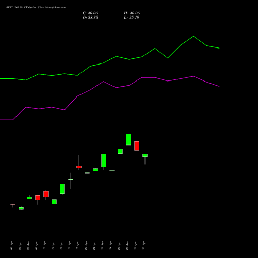Click the 24 Apr flat candlestick

[112, 171]
